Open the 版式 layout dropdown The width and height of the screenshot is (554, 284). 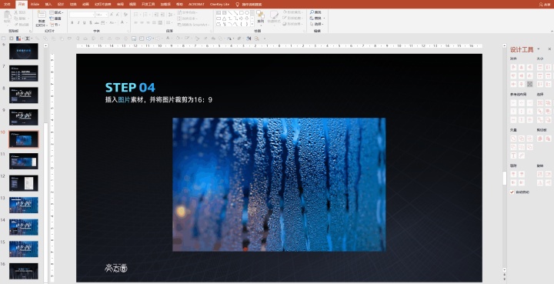point(56,12)
